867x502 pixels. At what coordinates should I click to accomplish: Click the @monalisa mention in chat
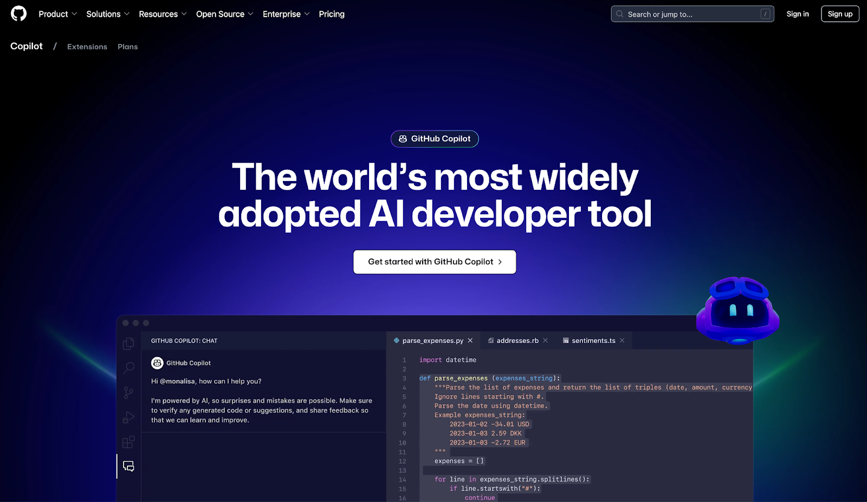(177, 381)
